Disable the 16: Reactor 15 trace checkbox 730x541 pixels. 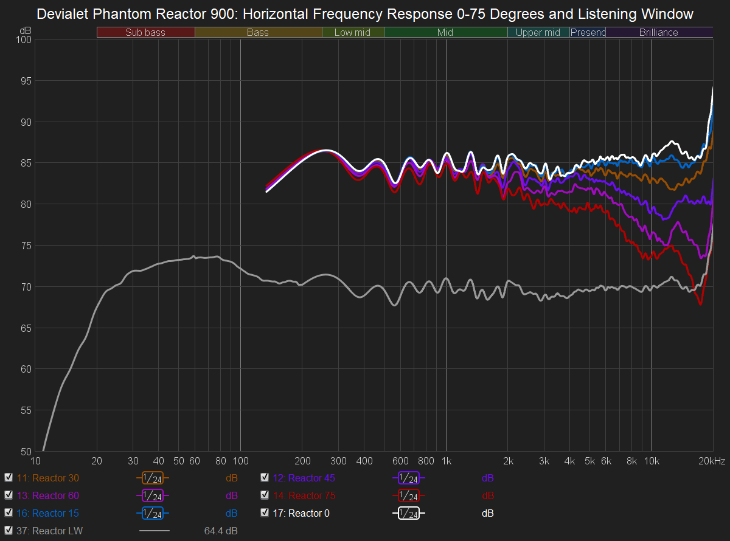click(9, 513)
